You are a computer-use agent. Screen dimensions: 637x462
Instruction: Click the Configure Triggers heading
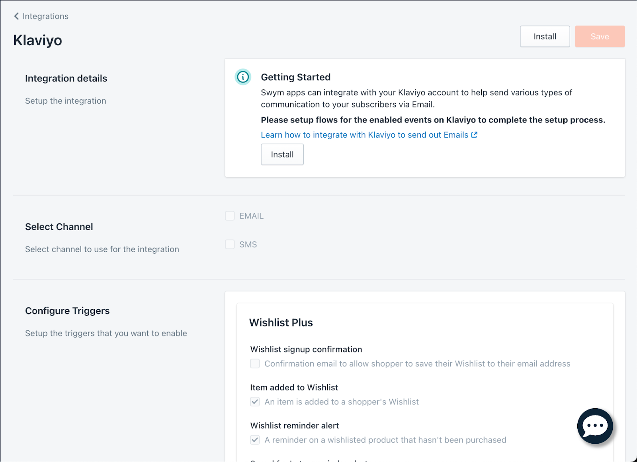pos(67,311)
